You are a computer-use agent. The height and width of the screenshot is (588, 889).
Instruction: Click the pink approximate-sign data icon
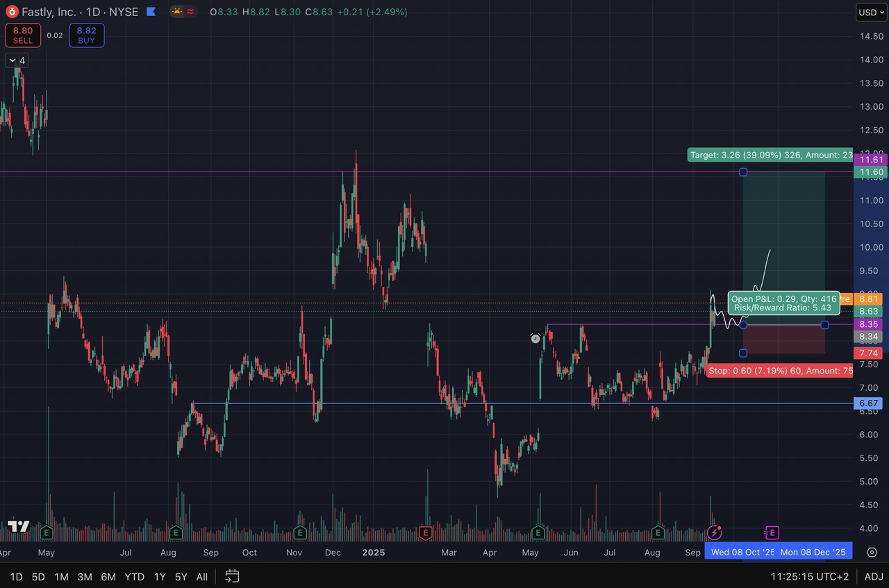pyautogui.click(x=190, y=12)
